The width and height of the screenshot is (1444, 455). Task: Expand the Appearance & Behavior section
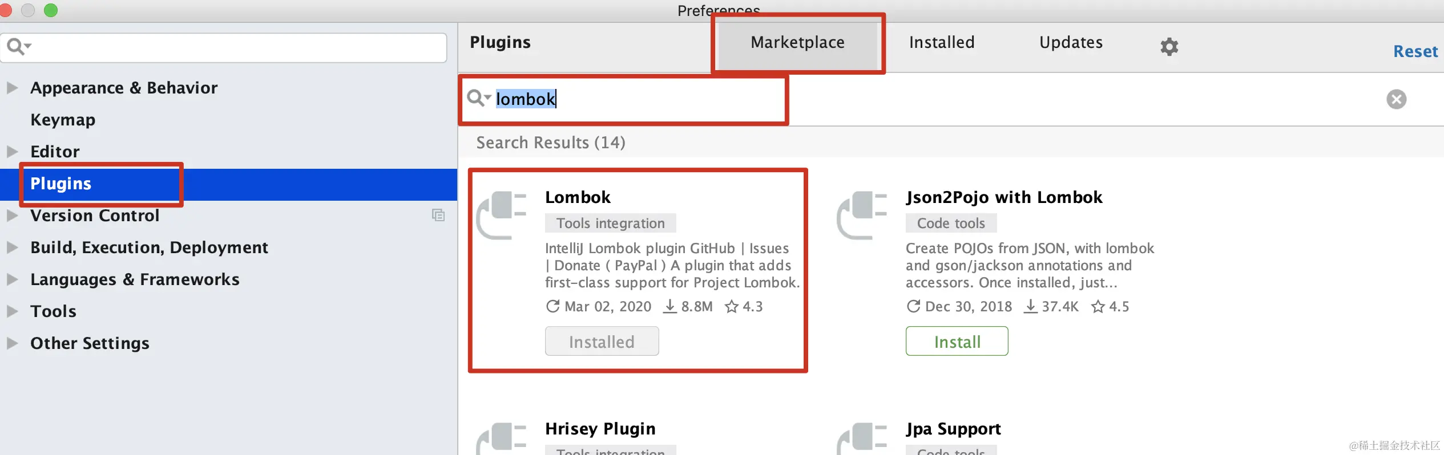(12, 88)
